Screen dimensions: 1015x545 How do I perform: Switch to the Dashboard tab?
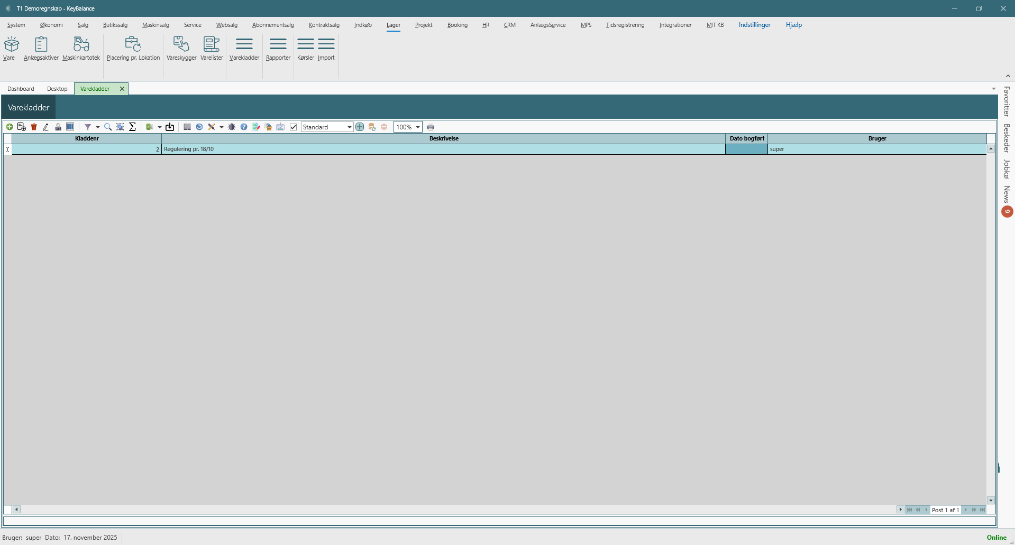[x=21, y=89]
